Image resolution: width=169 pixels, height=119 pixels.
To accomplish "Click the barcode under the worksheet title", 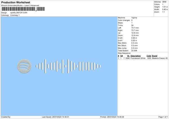I will point(23,9).
